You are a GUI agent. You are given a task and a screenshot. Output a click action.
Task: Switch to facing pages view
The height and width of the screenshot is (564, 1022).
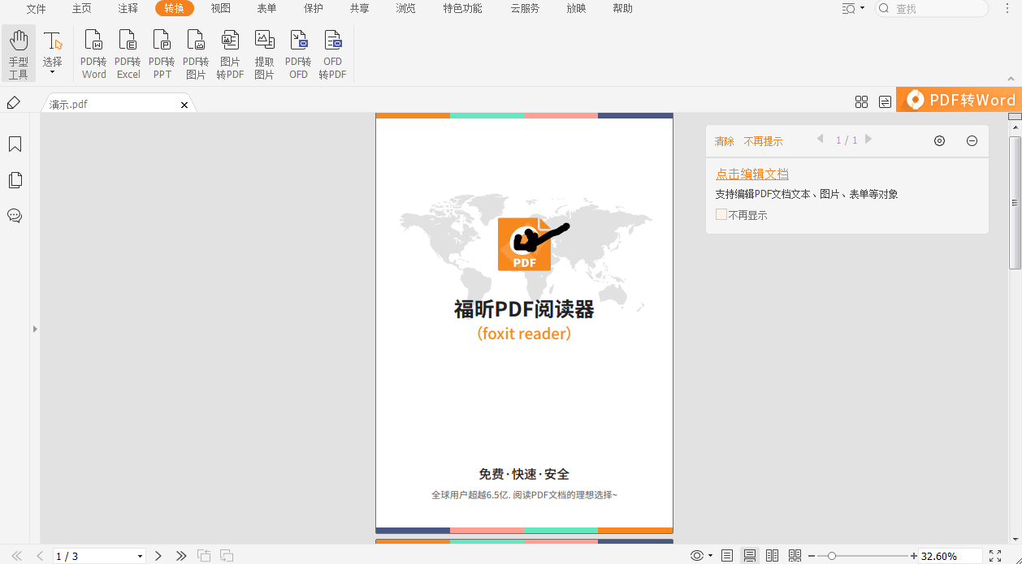point(773,556)
